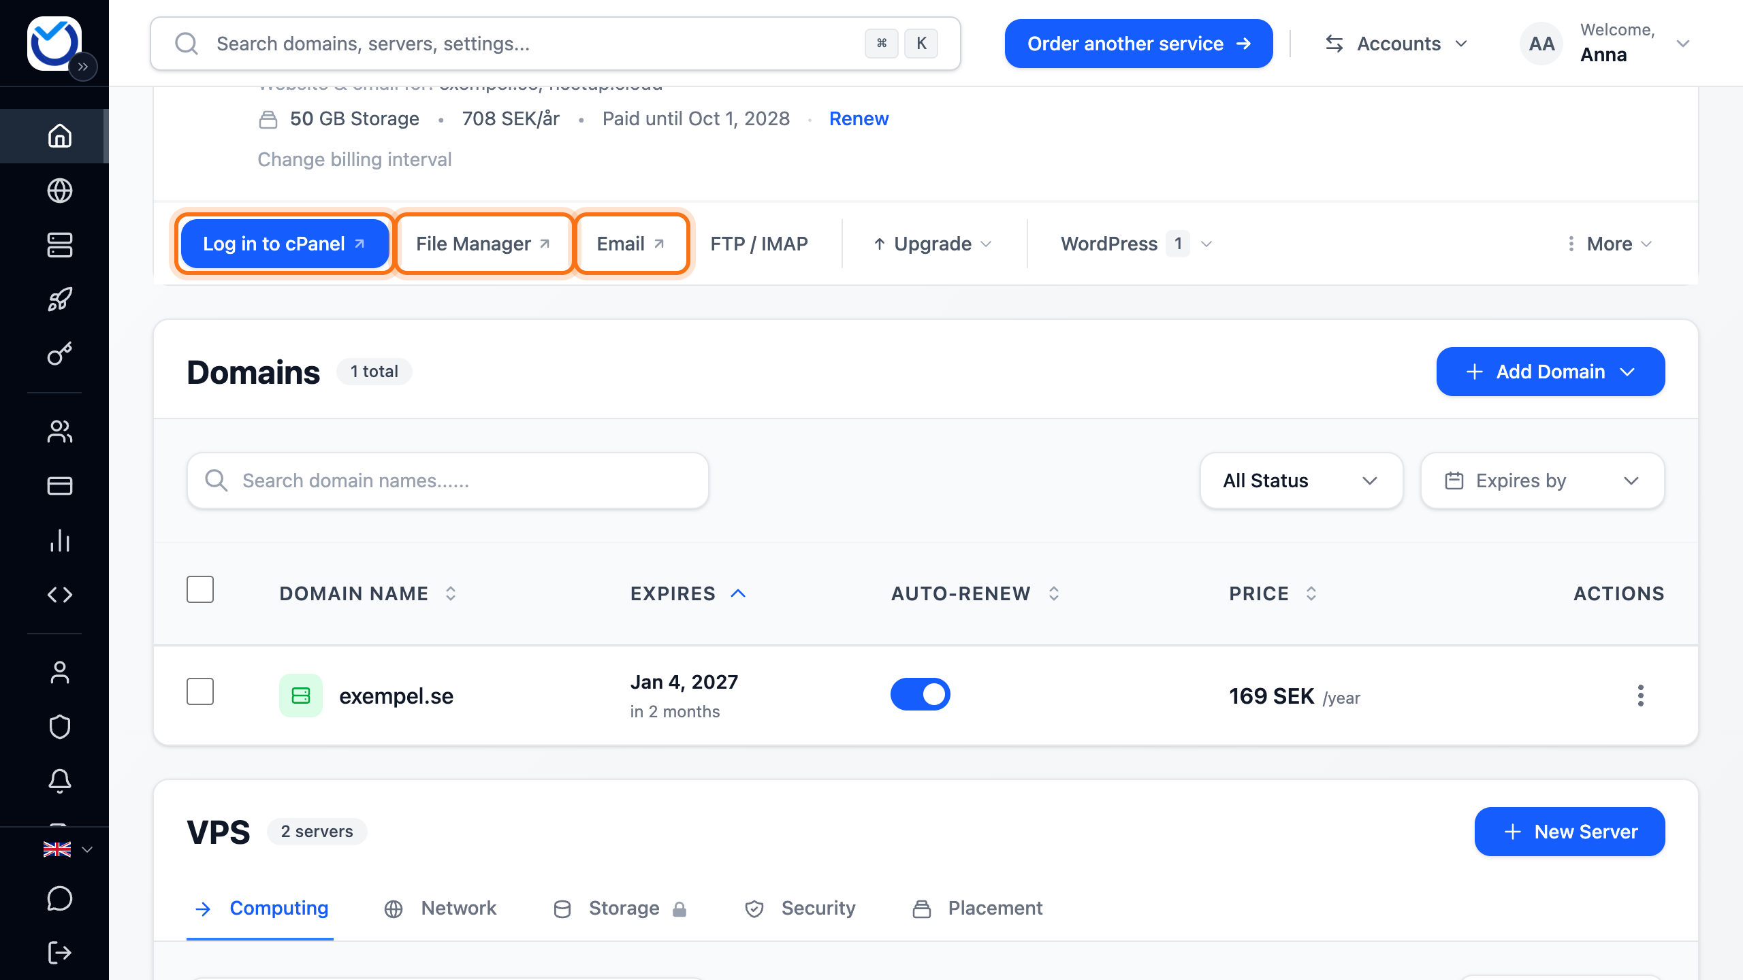Open the chat bubble support icon
Viewport: 1743px width, 980px height.
pyautogui.click(x=60, y=898)
